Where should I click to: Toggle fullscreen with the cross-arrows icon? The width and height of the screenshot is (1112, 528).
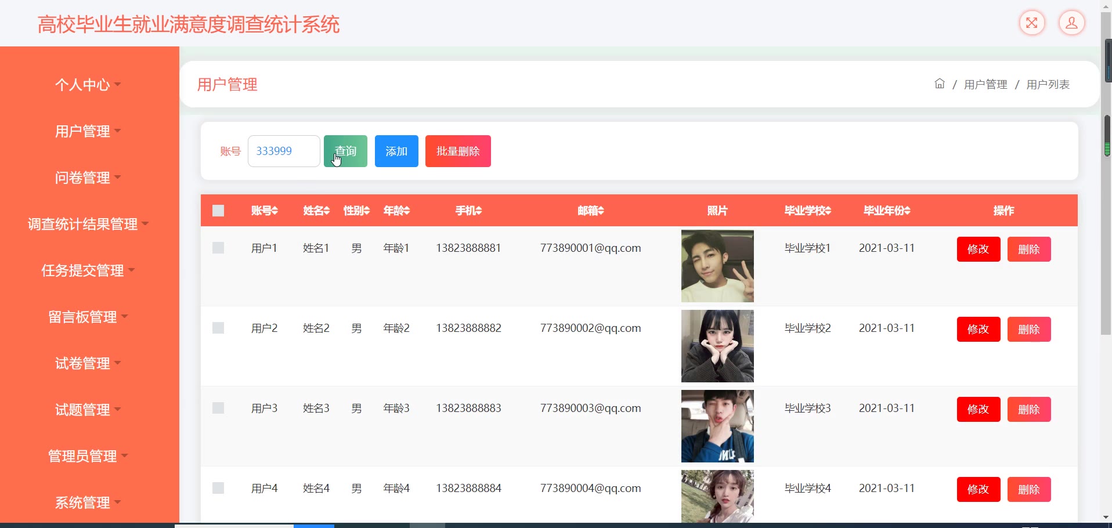click(1032, 23)
